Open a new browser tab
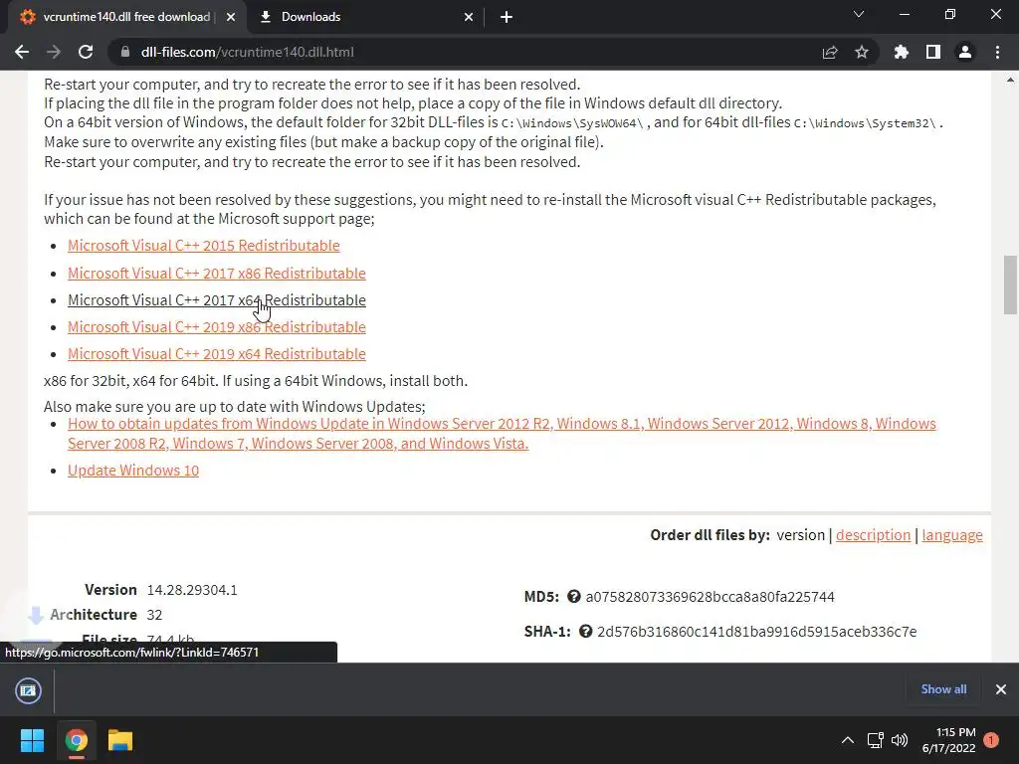Viewport: 1019px width, 764px height. coord(507,17)
